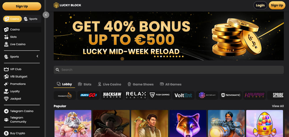Select the Live Casino dealer icon in the sidebar
The image size is (289, 137).
coord(6,44)
